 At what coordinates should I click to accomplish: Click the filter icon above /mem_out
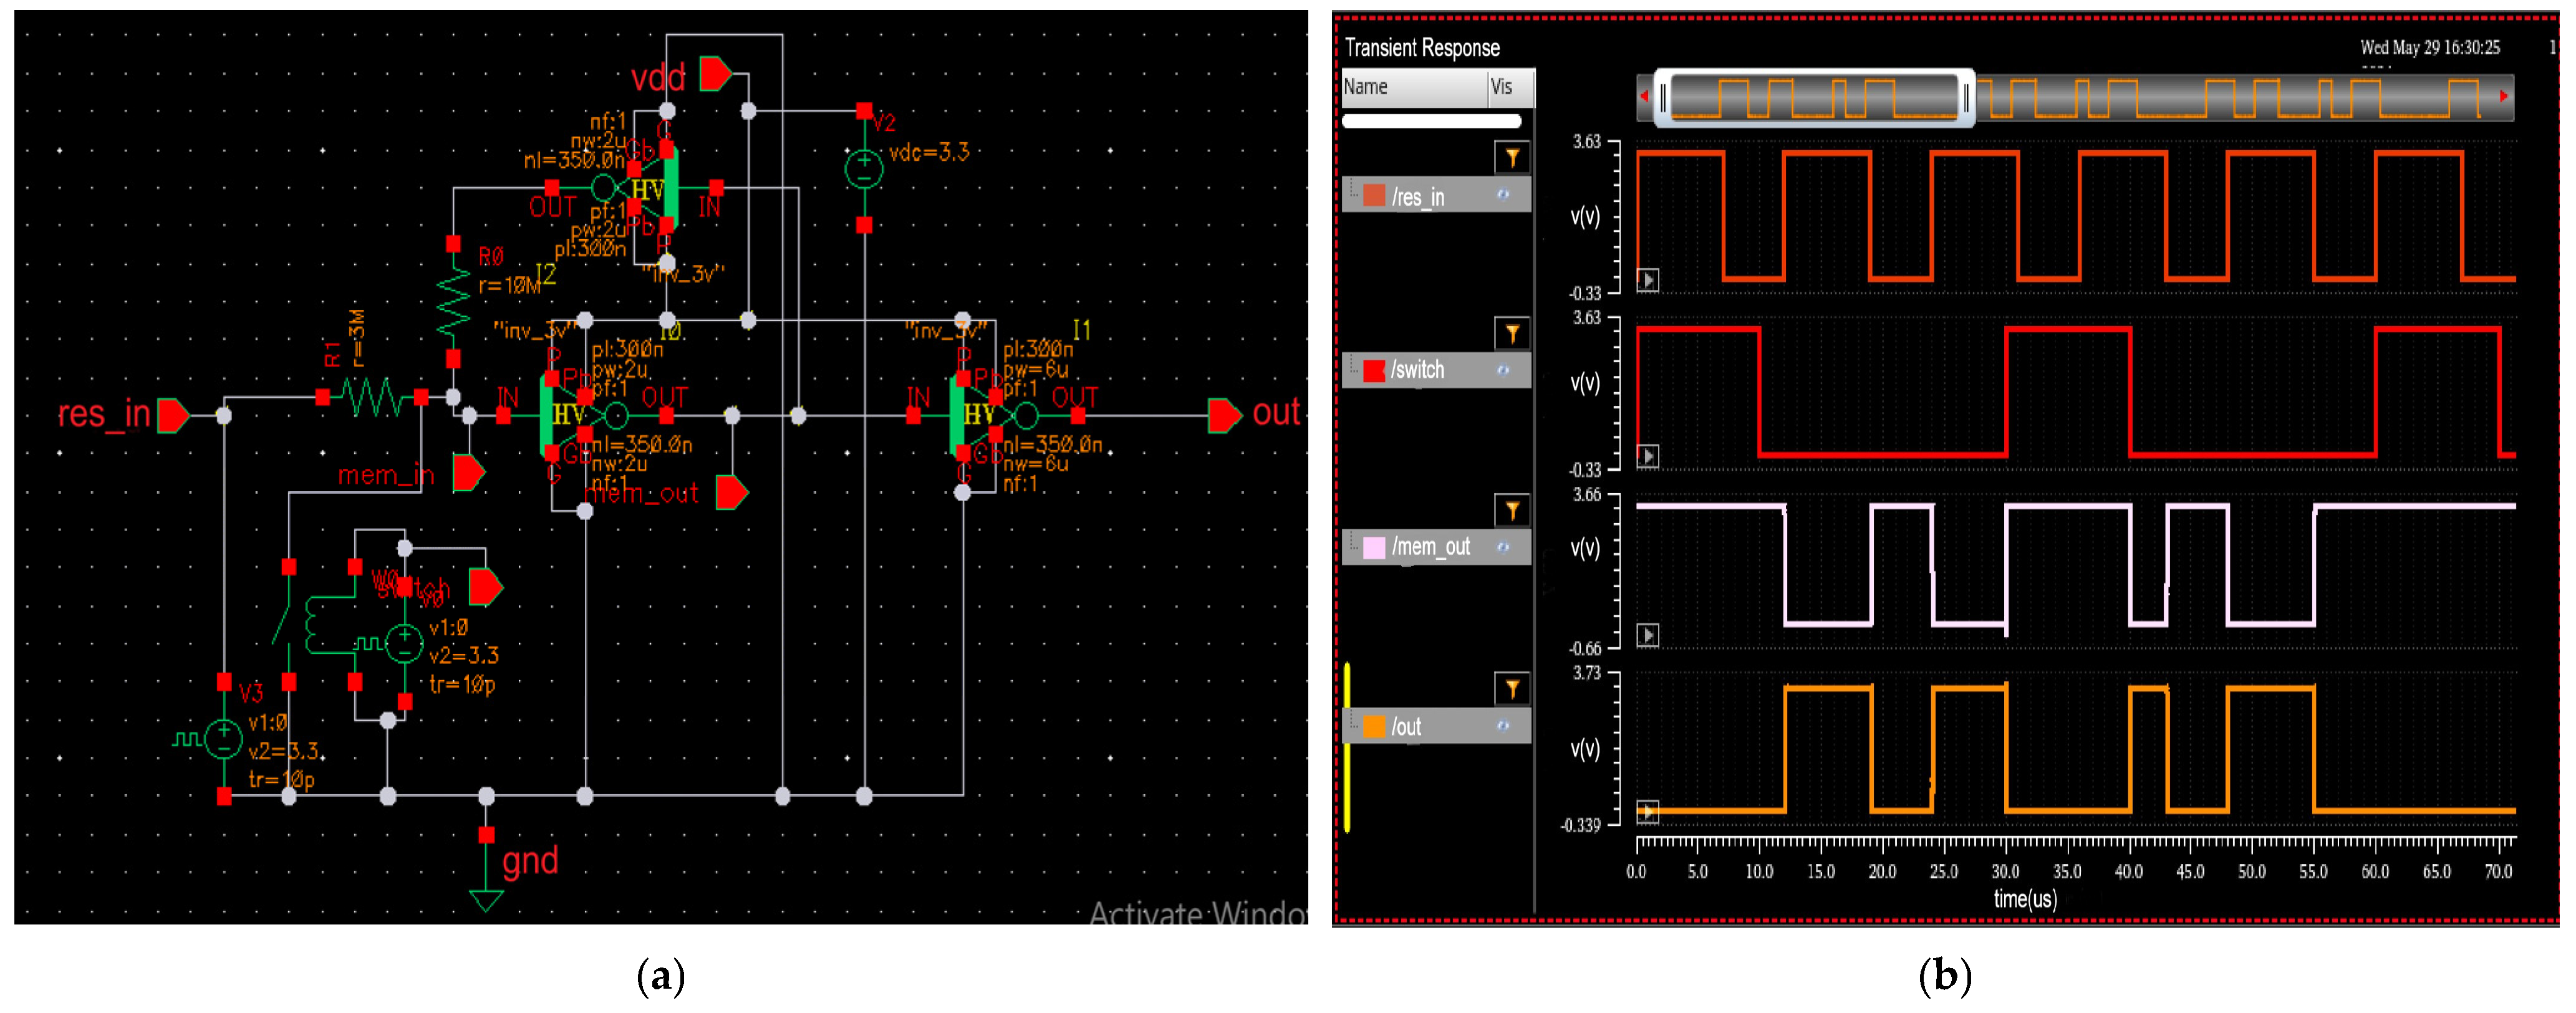tap(1511, 511)
